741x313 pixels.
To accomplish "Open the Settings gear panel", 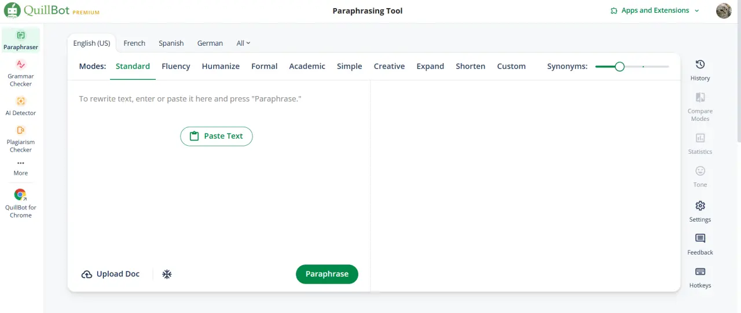I will point(700,211).
